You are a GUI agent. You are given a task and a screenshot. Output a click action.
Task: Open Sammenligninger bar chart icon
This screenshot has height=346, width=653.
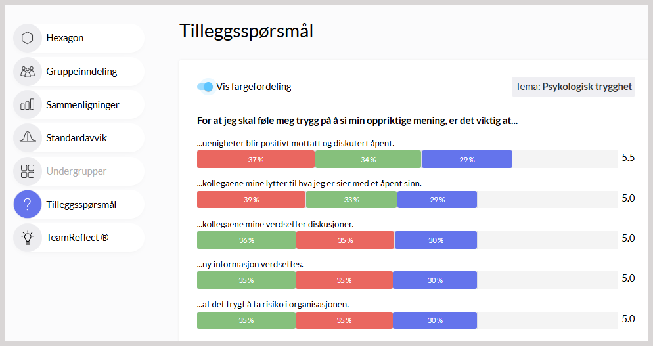(x=28, y=104)
